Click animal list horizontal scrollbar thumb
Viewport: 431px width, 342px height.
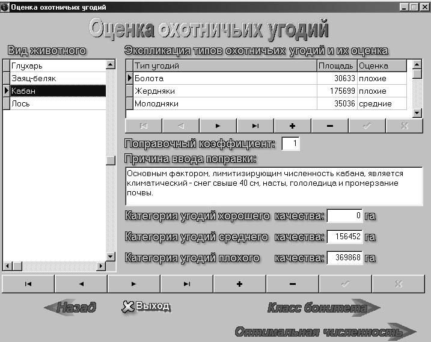coord(17,266)
